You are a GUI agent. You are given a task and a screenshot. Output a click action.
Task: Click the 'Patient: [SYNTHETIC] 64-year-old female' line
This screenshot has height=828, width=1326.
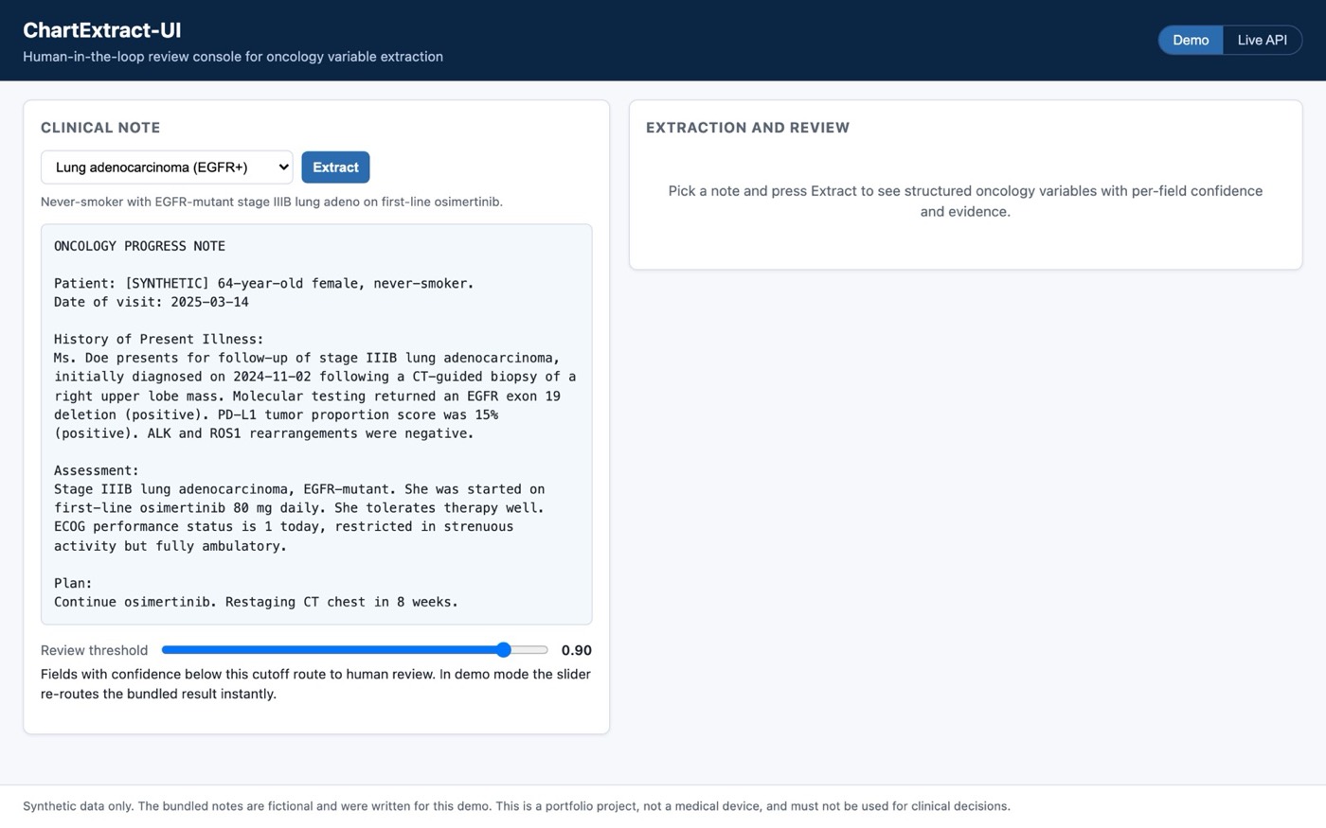[x=264, y=283]
